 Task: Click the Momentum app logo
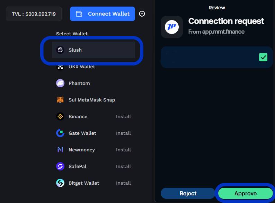(x=172, y=27)
